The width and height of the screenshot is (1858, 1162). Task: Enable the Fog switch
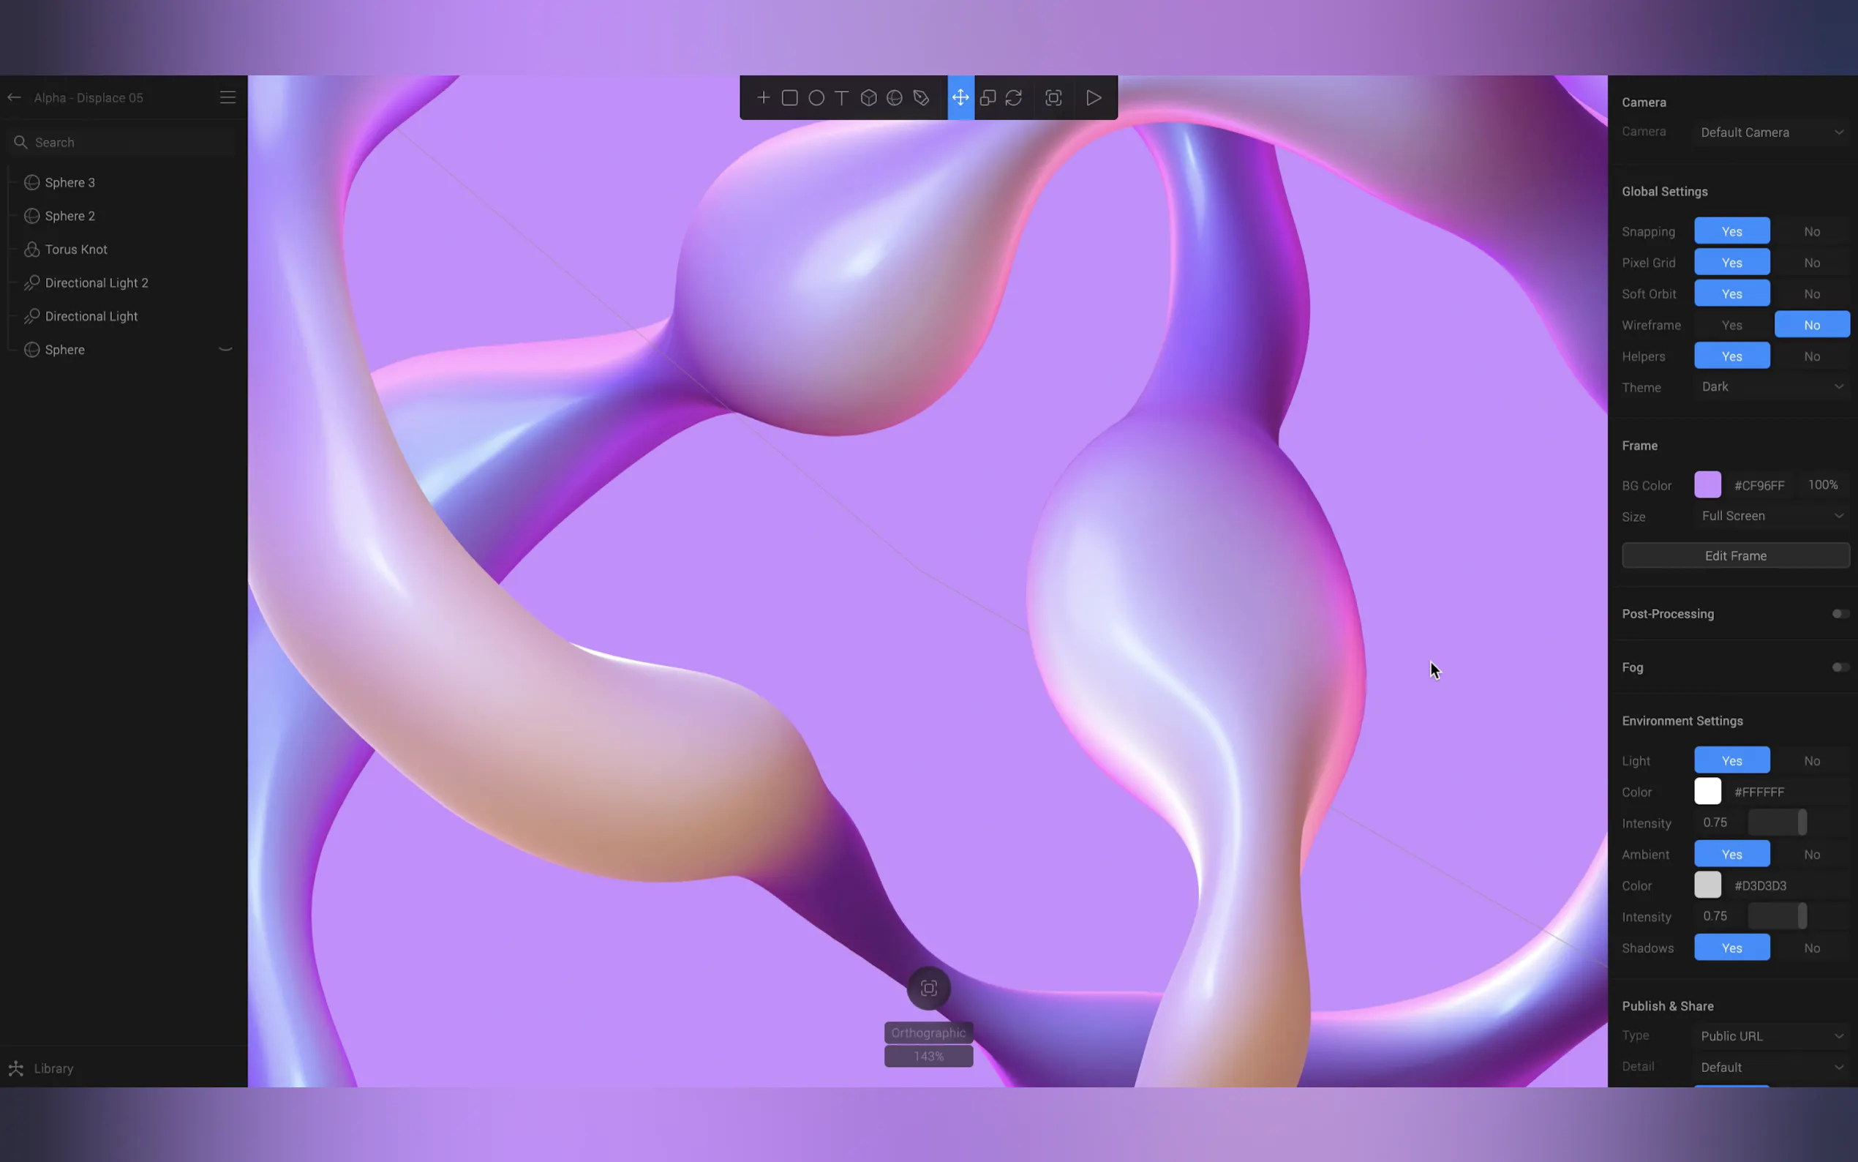(1840, 667)
